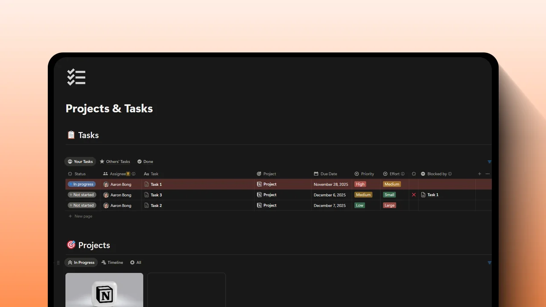
Task: Click the target emoji beside Projects heading
Action: click(x=71, y=245)
